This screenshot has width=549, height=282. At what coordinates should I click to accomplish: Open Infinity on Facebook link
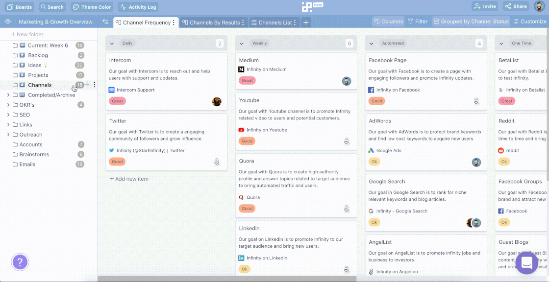398,90
